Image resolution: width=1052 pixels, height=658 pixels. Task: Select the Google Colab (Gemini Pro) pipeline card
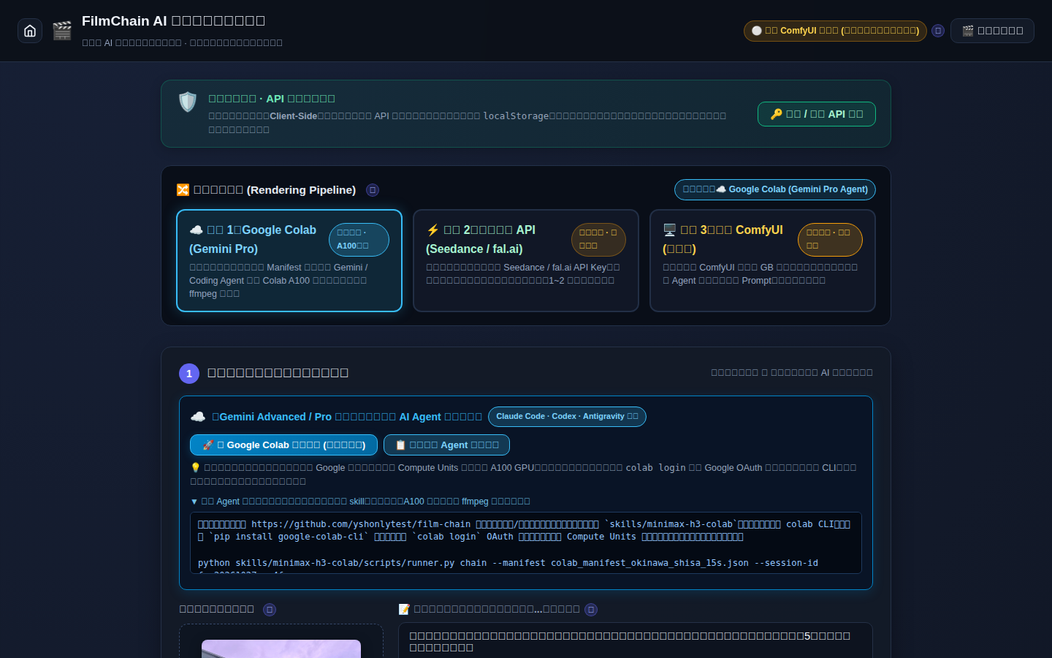click(289, 261)
